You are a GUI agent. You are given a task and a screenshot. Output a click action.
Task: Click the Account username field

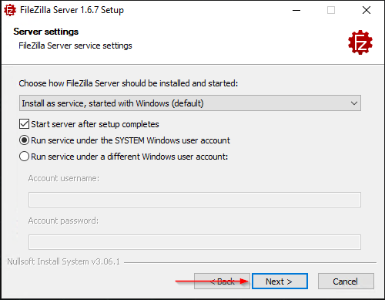pos(195,200)
